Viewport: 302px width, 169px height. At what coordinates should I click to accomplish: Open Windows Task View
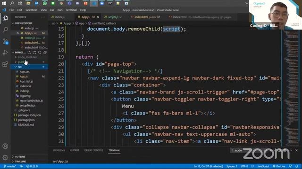pyautogui.click(x=20, y=3)
